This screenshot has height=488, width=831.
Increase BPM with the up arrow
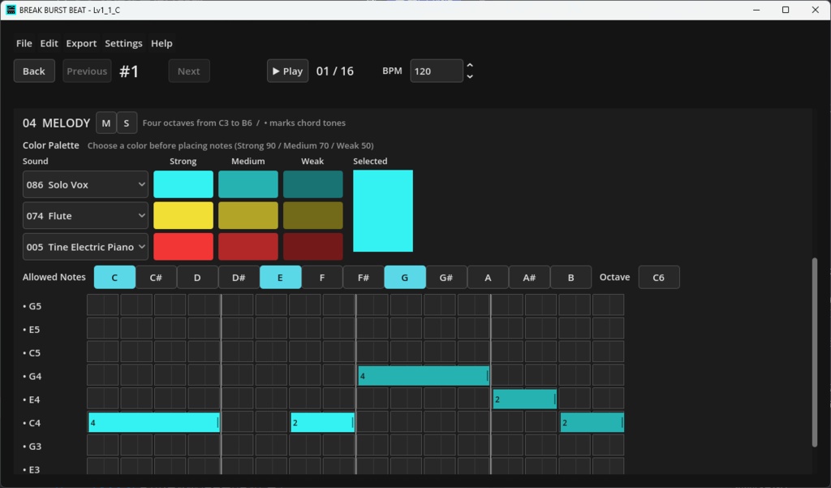click(470, 66)
